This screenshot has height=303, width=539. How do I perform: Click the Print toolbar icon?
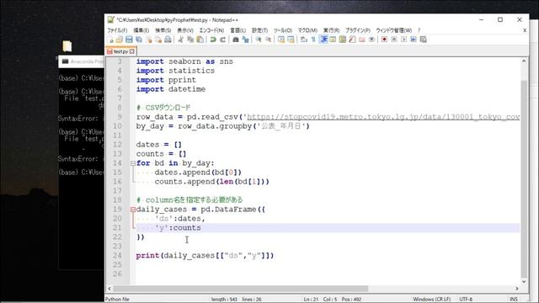[x=168, y=40]
